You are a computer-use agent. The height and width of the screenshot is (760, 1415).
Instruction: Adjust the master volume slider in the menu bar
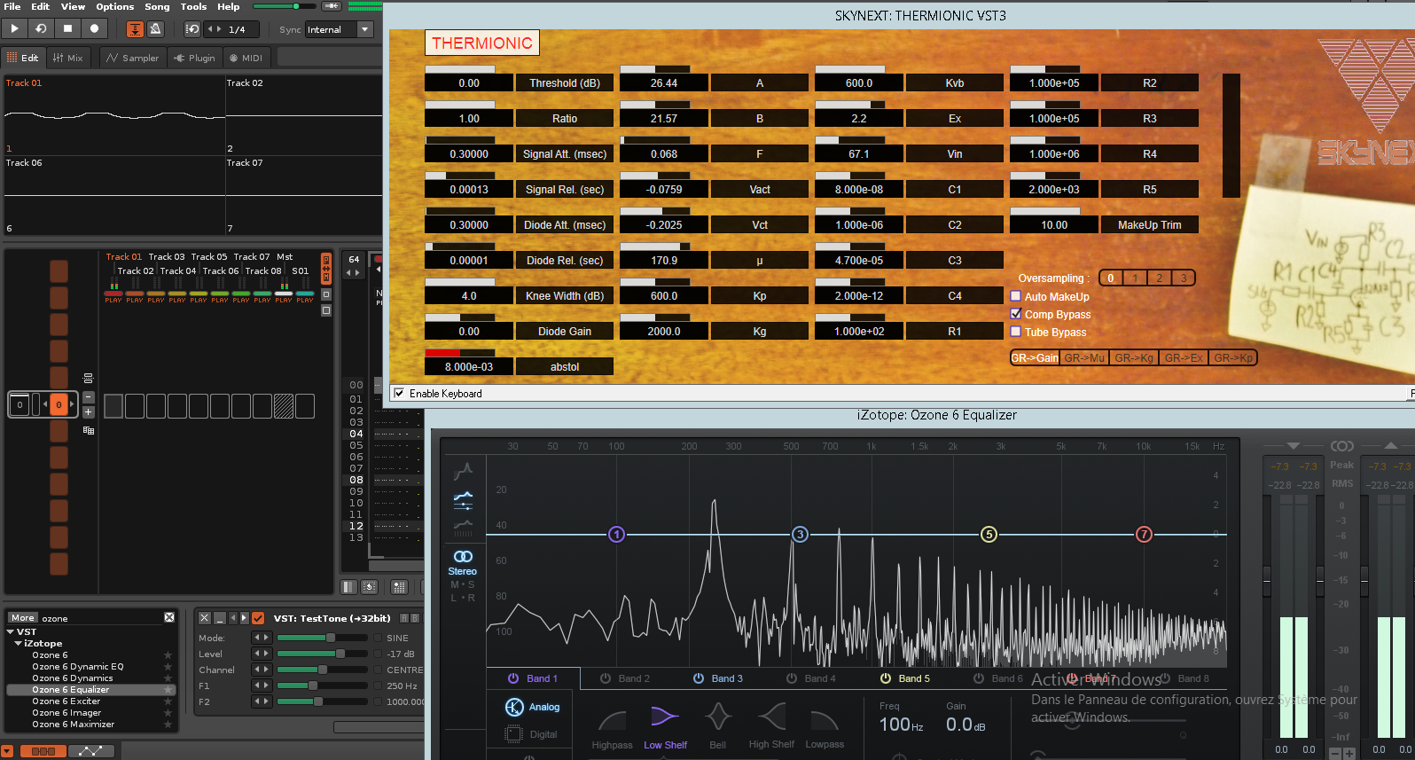[x=284, y=6]
